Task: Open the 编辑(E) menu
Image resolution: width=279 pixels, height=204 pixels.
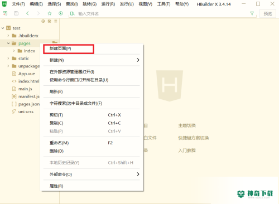Action: click(36, 4)
